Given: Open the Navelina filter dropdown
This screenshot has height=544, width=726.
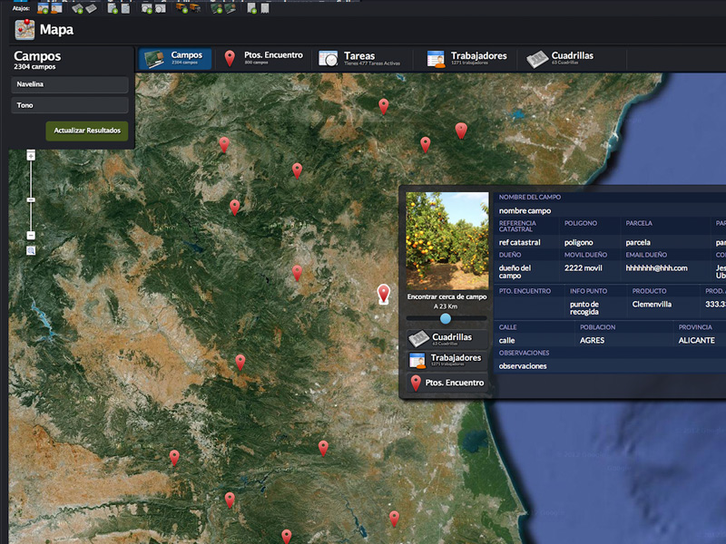Looking at the screenshot, I should pyautogui.click(x=70, y=84).
